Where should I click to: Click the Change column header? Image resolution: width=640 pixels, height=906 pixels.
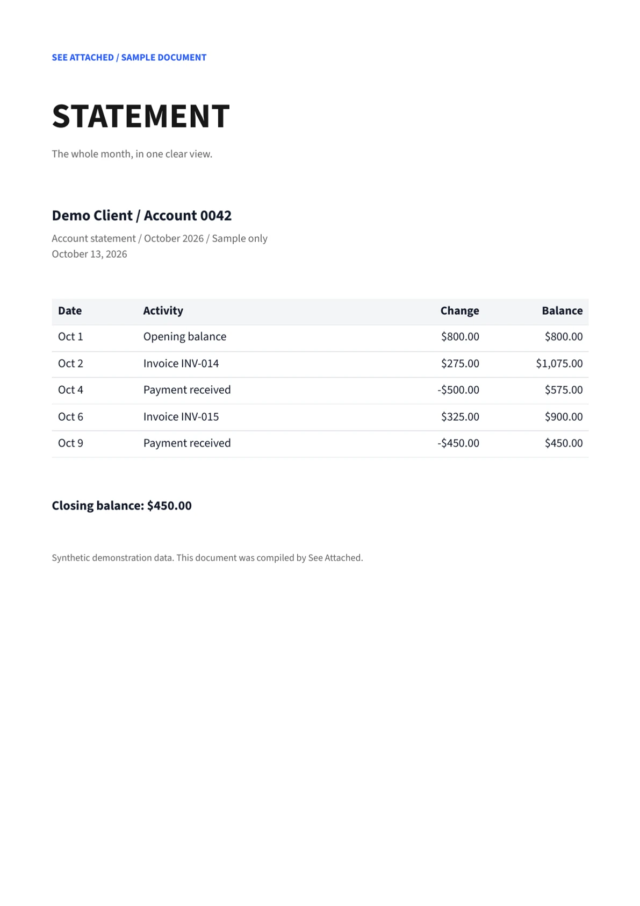click(459, 310)
